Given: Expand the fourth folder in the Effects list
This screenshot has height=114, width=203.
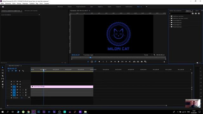Looking at the screenshot, I should [x=169, y=22].
